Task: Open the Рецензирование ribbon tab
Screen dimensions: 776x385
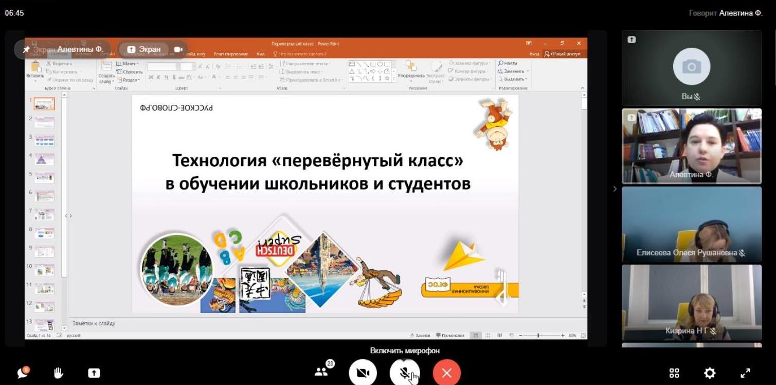Action: pyautogui.click(x=231, y=54)
